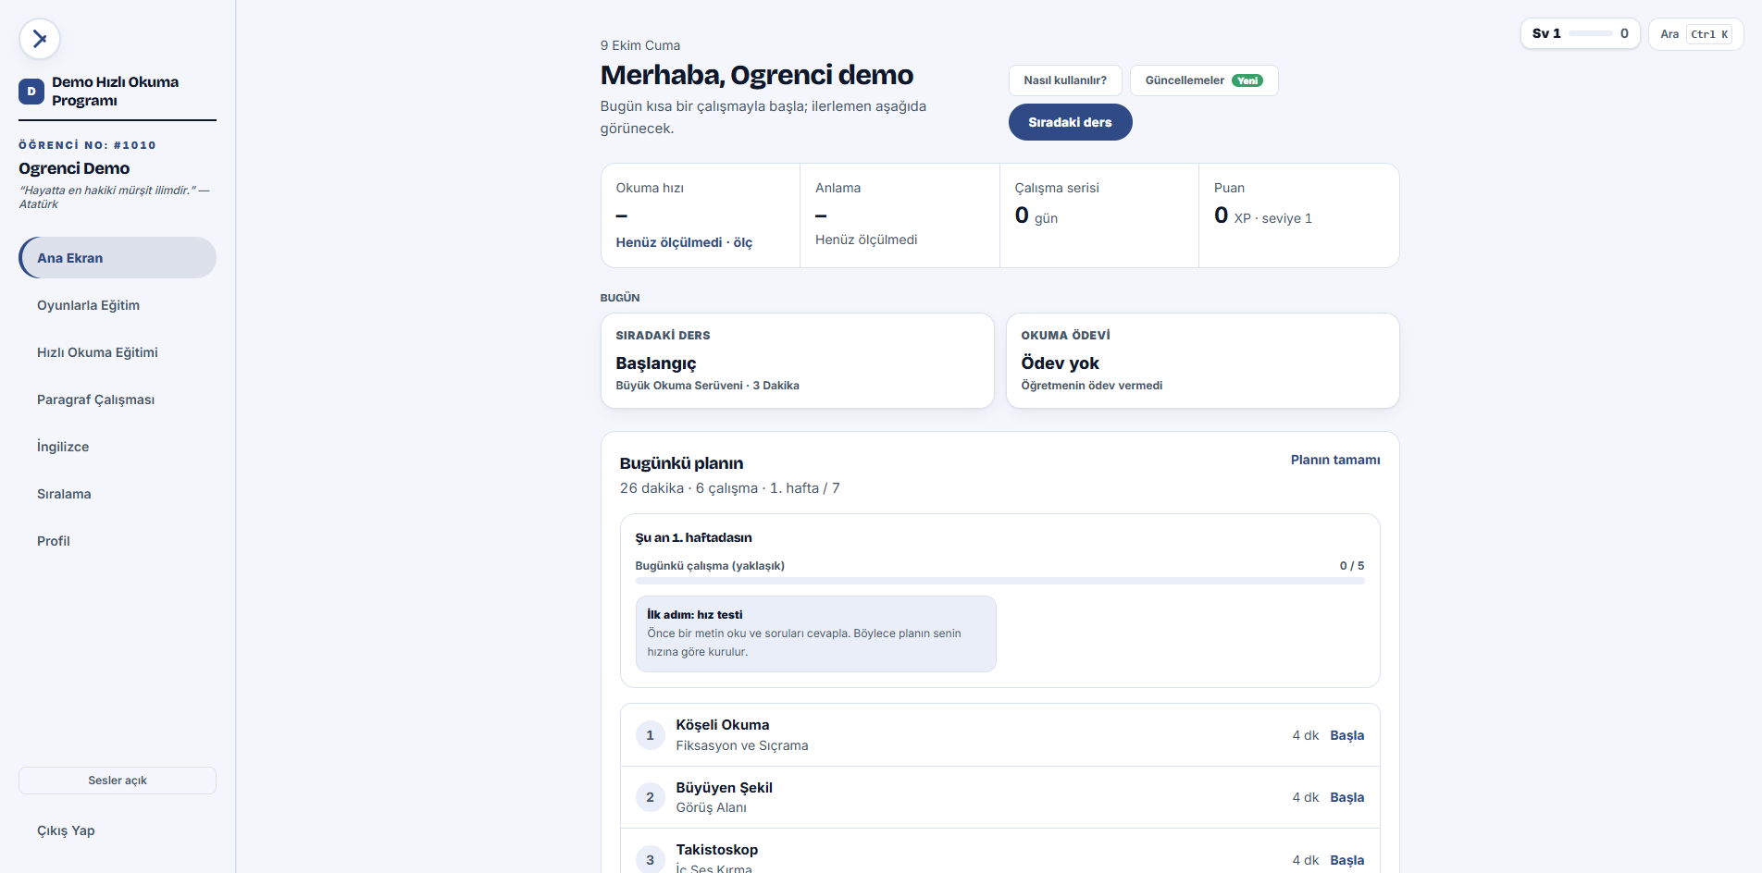Toggle the Sesler açık sound button

[118, 781]
